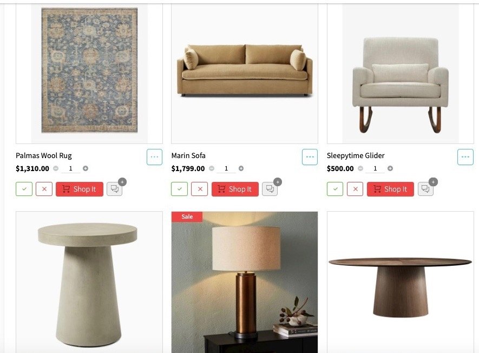
Task: Click the Marin Sofa quantity field
Action: tap(226, 168)
